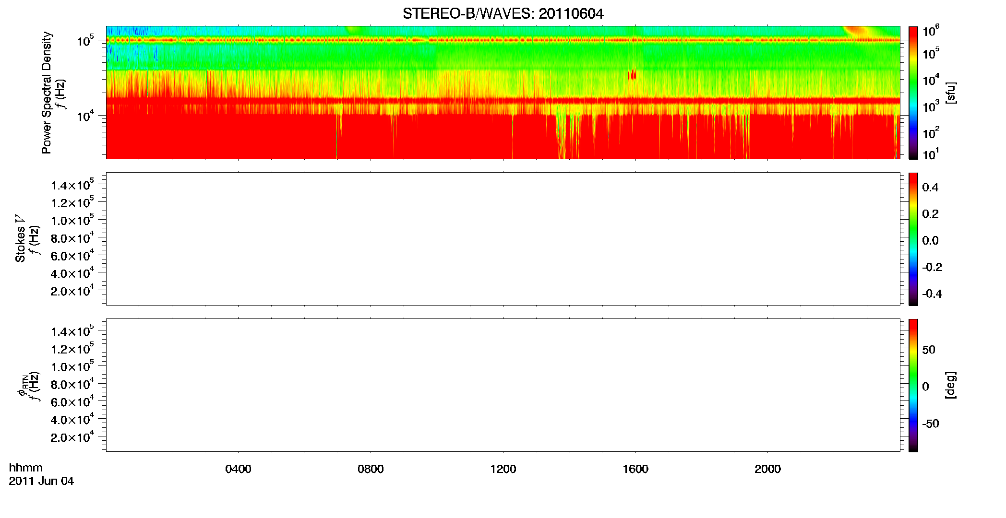This screenshot has height=518, width=1006.
Task: Click the angle colorbar value 50
Action: point(929,350)
